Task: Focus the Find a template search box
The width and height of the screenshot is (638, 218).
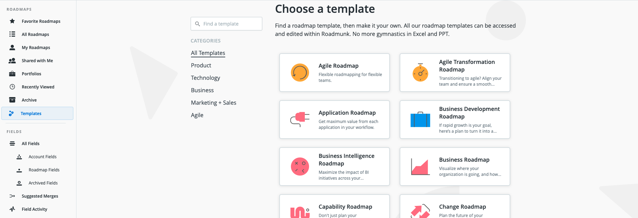Action: [x=226, y=24]
